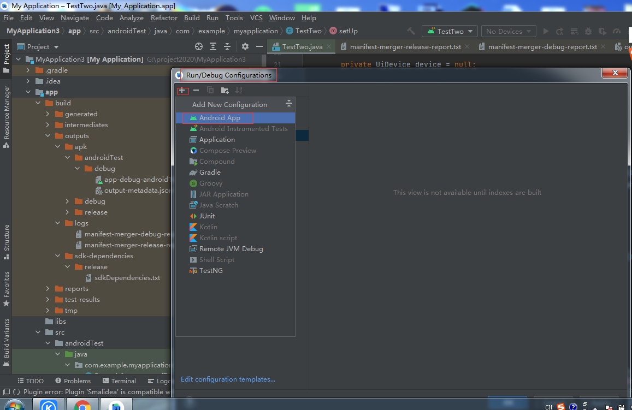Switch to the TestTwo.java editor tab
632x410 pixels.
point(302,47)
